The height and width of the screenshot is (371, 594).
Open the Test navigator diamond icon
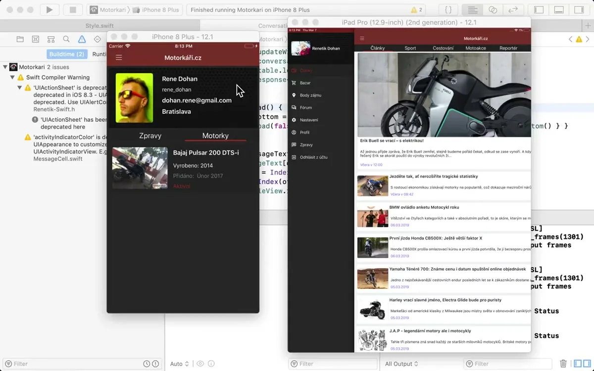pyautogui.click(x=98, y=39)
